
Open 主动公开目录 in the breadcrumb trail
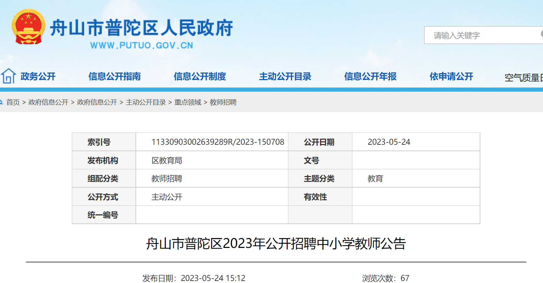point(146,102)
